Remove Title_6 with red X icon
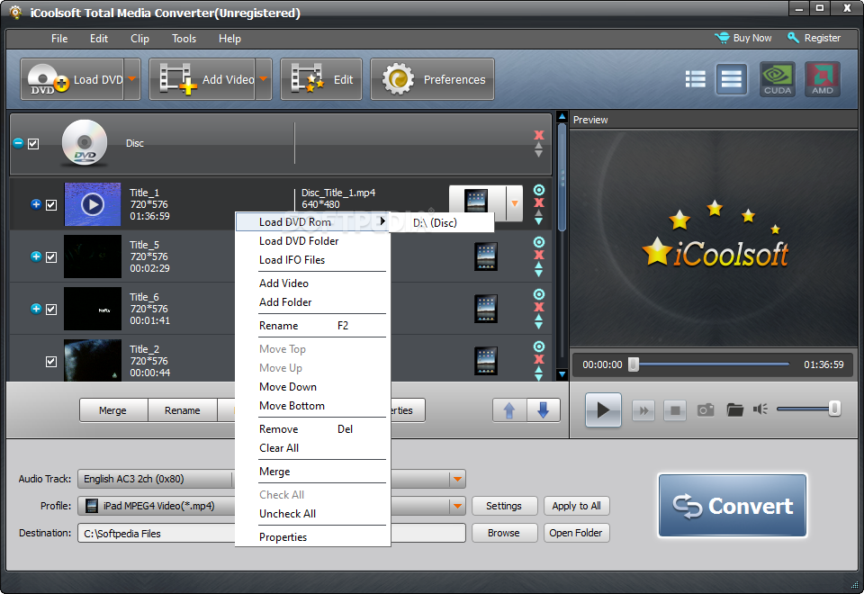 click(x=539, y=307)
